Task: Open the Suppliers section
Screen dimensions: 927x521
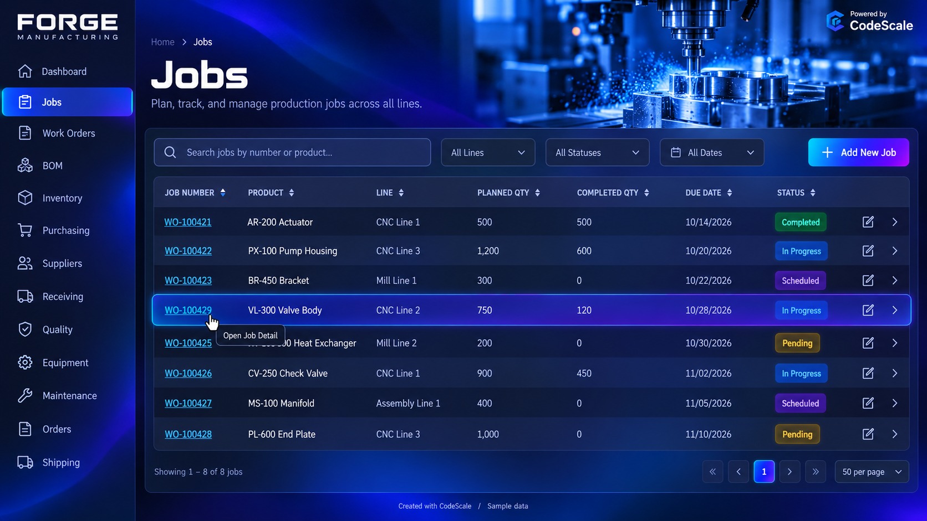Action: 68,264
